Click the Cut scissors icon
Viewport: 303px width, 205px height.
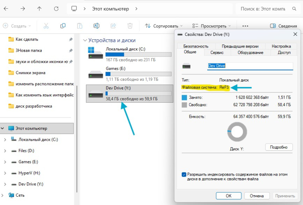[x=46, y=26]
